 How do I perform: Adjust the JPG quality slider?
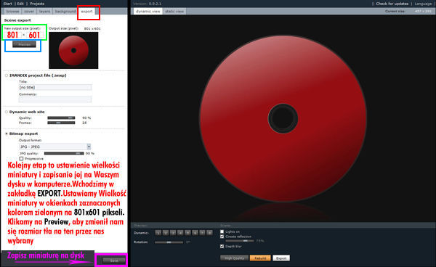64,154
